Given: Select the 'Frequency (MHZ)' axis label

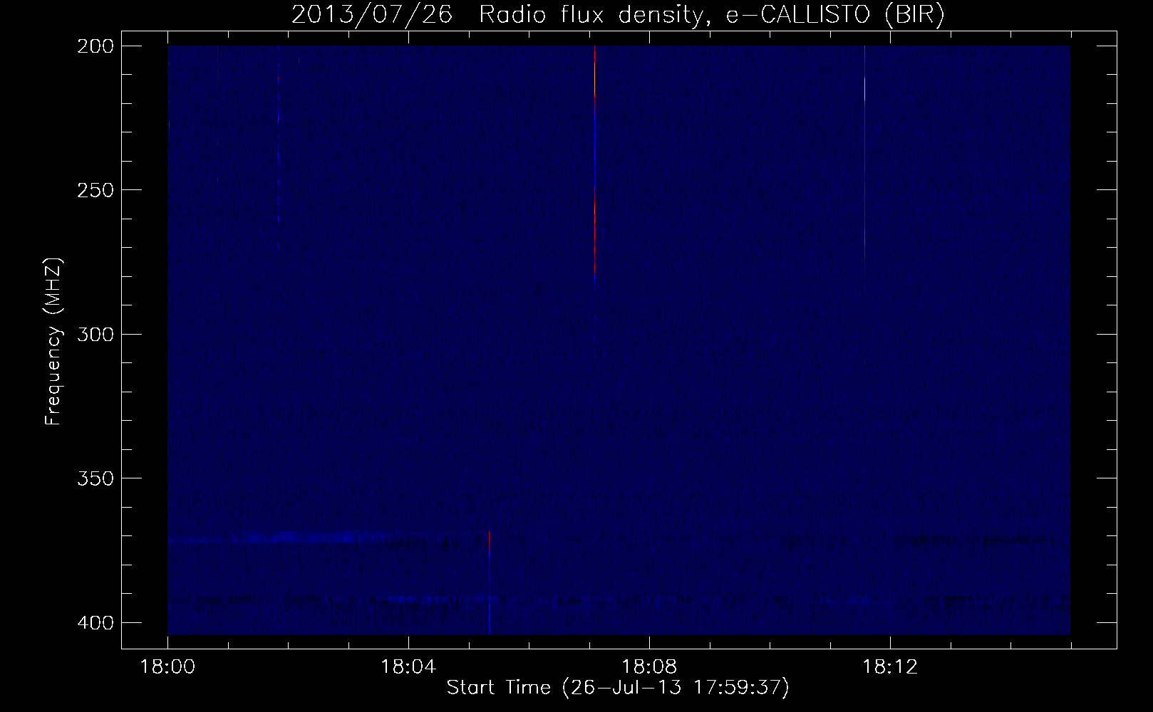Looking at the screenshot, I should 53,342.
